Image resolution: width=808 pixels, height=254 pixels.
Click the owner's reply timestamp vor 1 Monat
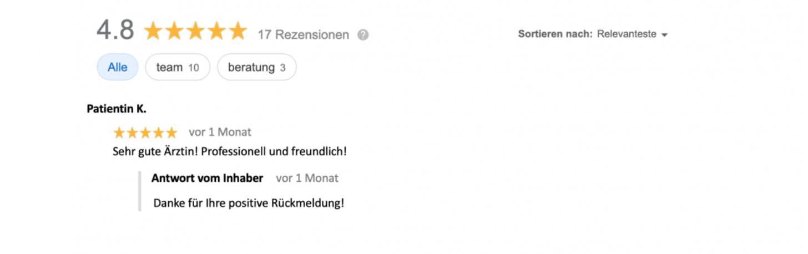[x=307, y=178]
